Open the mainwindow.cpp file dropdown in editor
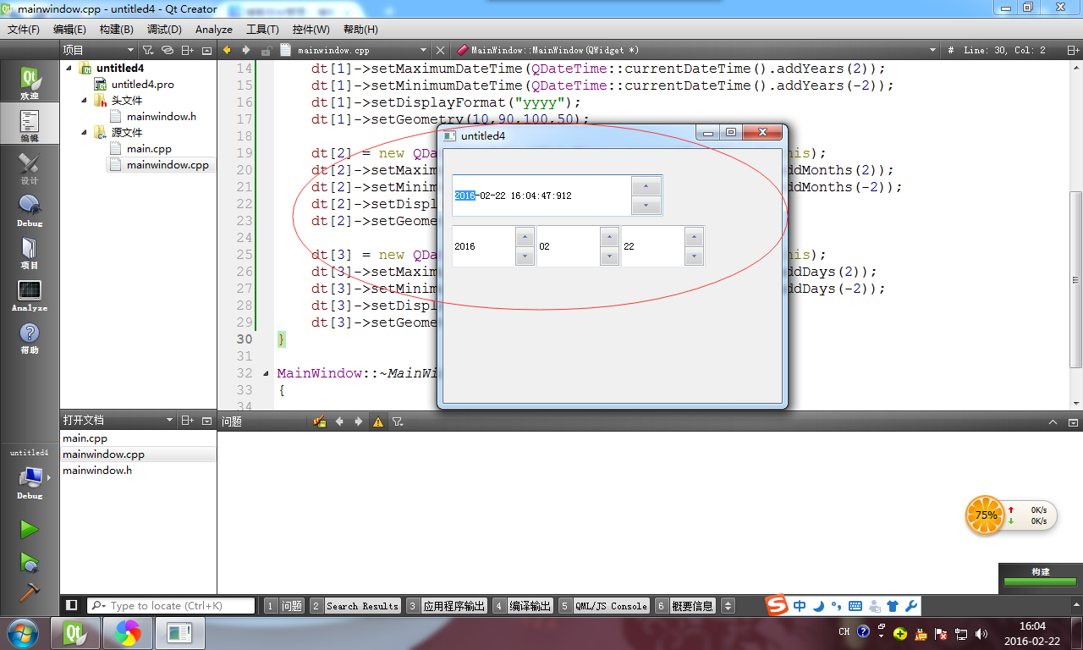 pyautogui.click(x=355, y=51)
